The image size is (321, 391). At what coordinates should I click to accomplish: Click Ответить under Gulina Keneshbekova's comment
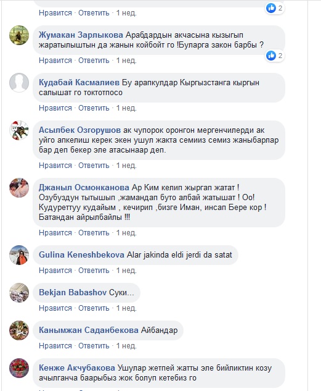(x=94, y=271)
